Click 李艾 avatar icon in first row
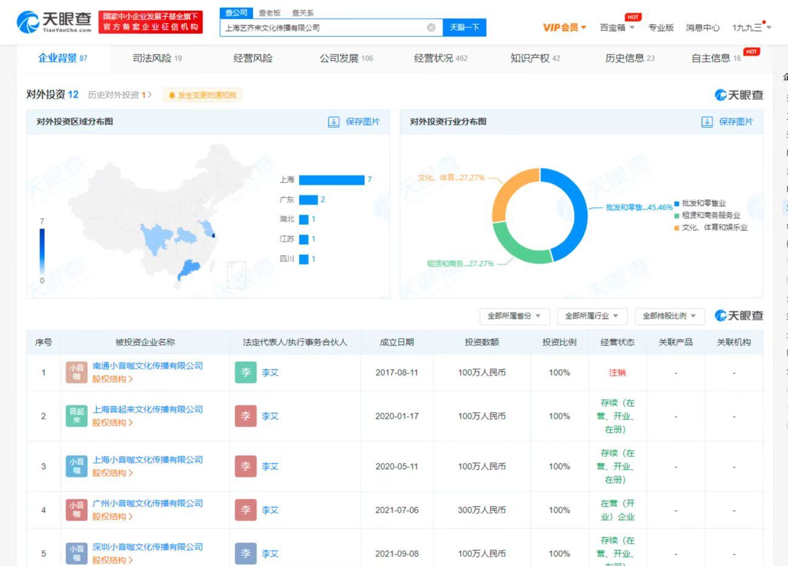The width and height of the screenshot is (788, 566). pos(245,372)
